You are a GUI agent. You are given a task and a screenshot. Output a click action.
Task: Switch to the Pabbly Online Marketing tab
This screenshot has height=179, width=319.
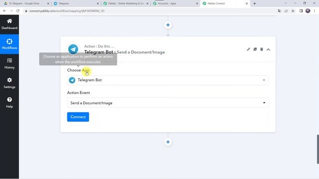coord(126,3)
